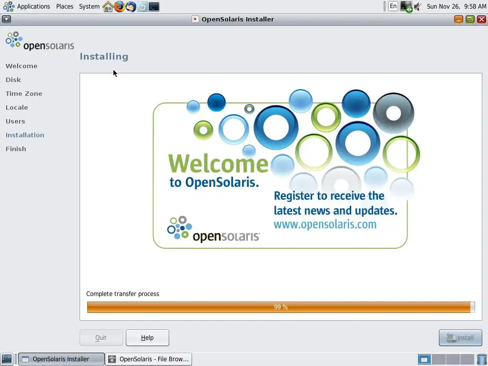Minimize the OpenSolaris Installer window
488x366 pixels.
click(458, 19)
